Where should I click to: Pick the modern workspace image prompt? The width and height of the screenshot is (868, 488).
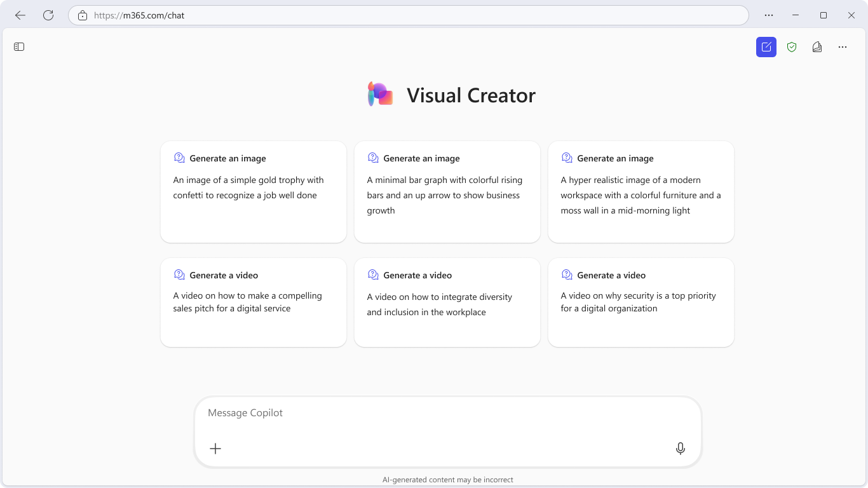pos(641,192)
